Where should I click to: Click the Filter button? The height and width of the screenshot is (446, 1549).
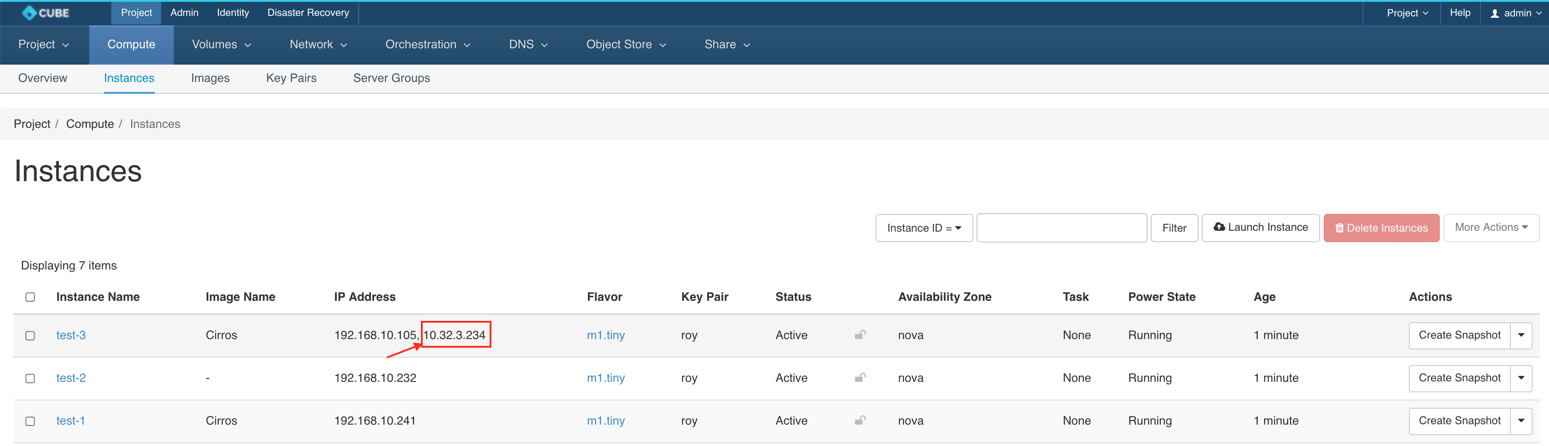[x=1174, y=228]
